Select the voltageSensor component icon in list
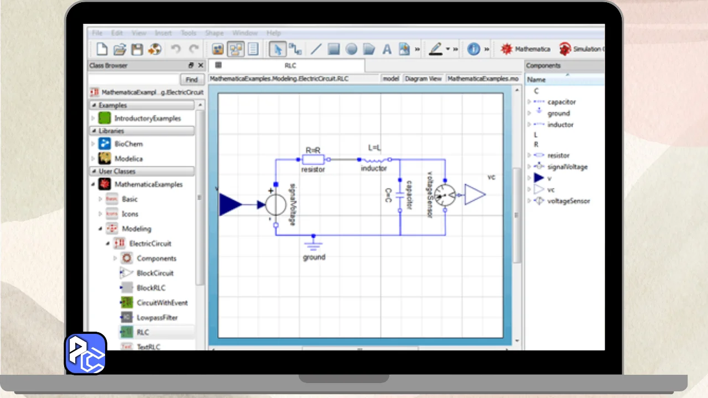Screen dimensions: 708x398 tap(539, 201)
